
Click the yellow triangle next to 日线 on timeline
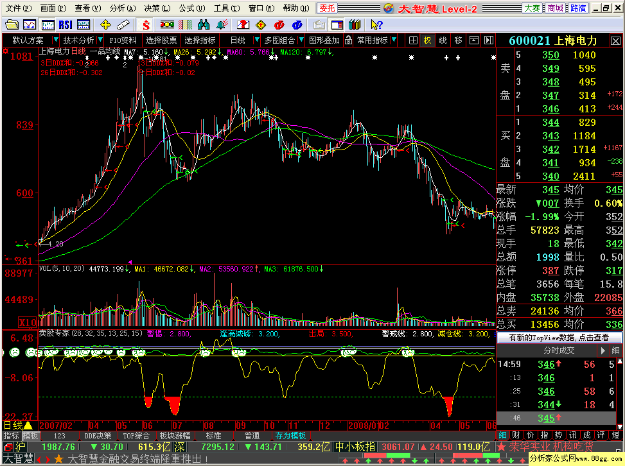28,426
